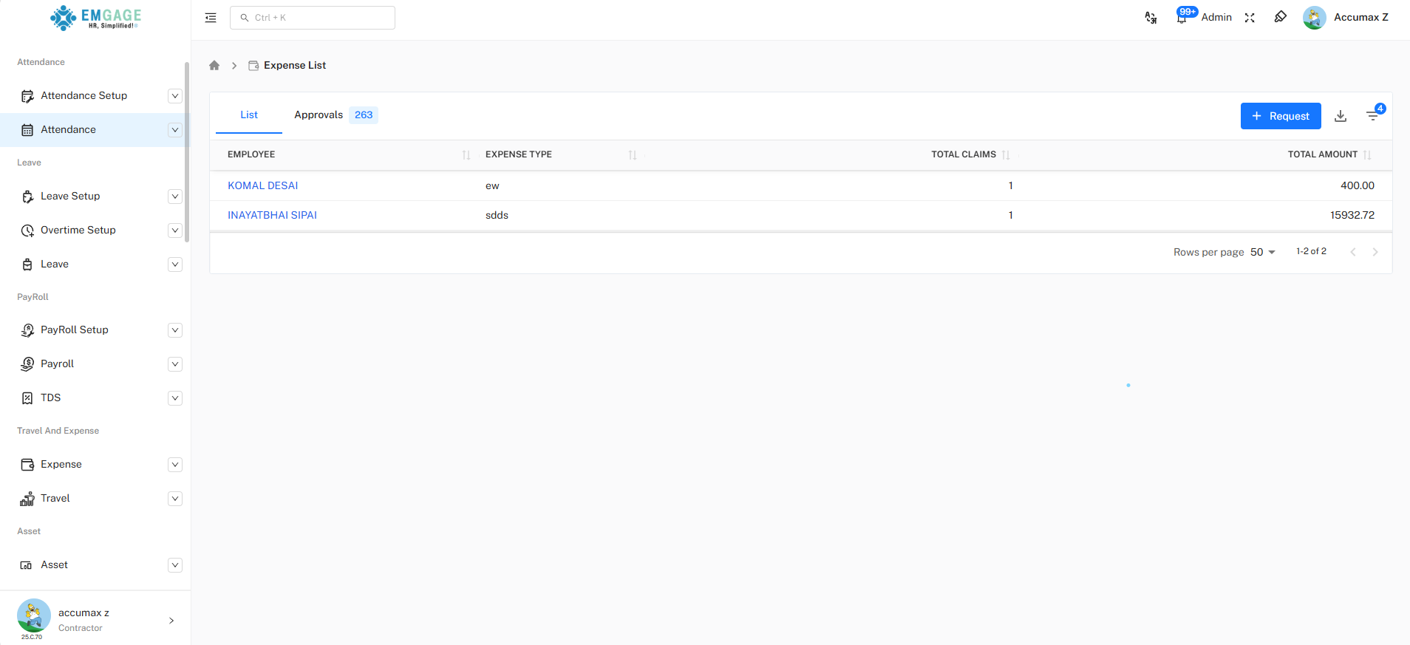Open accumax z Contractor profile card
Viewport: 1410px width, 645px height.
point(95,620)
